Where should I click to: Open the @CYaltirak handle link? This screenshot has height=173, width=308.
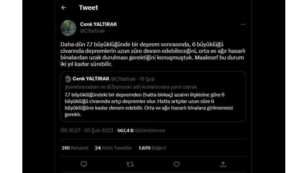pyautogui.click(x=92, y=31)
